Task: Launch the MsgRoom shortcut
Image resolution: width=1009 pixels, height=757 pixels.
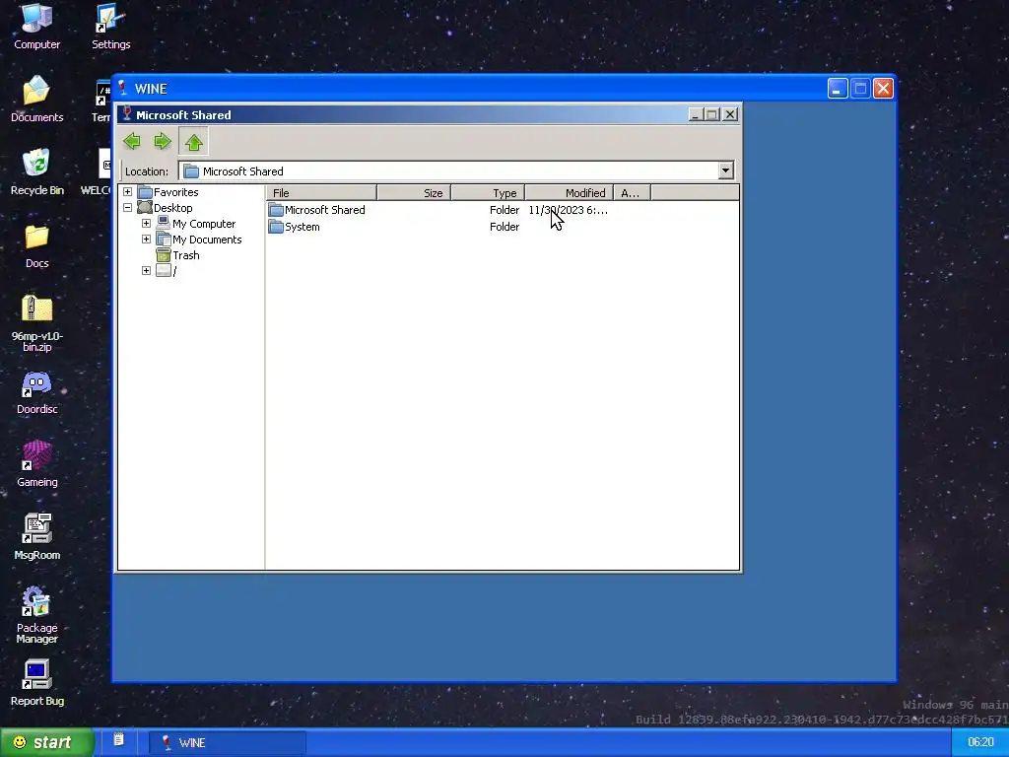Action: 36,537
